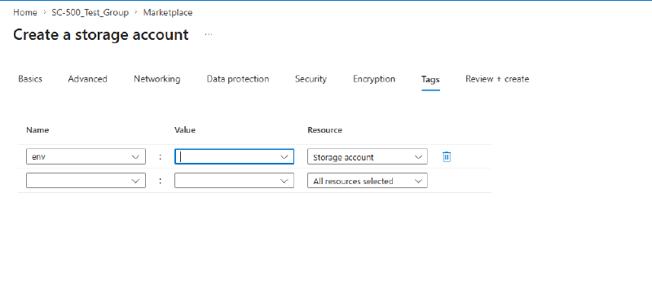Delete the env tag row

pos(447,157)
